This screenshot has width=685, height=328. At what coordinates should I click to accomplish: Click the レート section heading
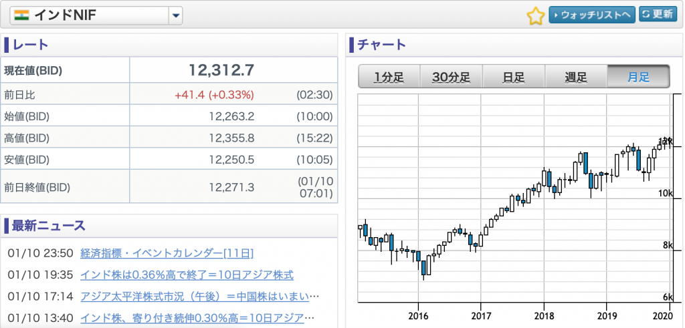coord(30,45)
